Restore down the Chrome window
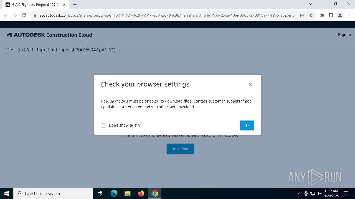The width and height of the screenshot is (355, 199). (336, 4)
